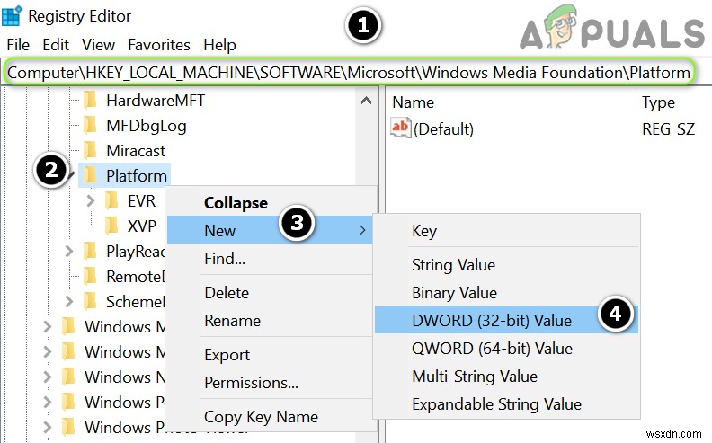Select String Value from the New submenu
The height and width of the screenshot is (443, 712).
(453, 265)
